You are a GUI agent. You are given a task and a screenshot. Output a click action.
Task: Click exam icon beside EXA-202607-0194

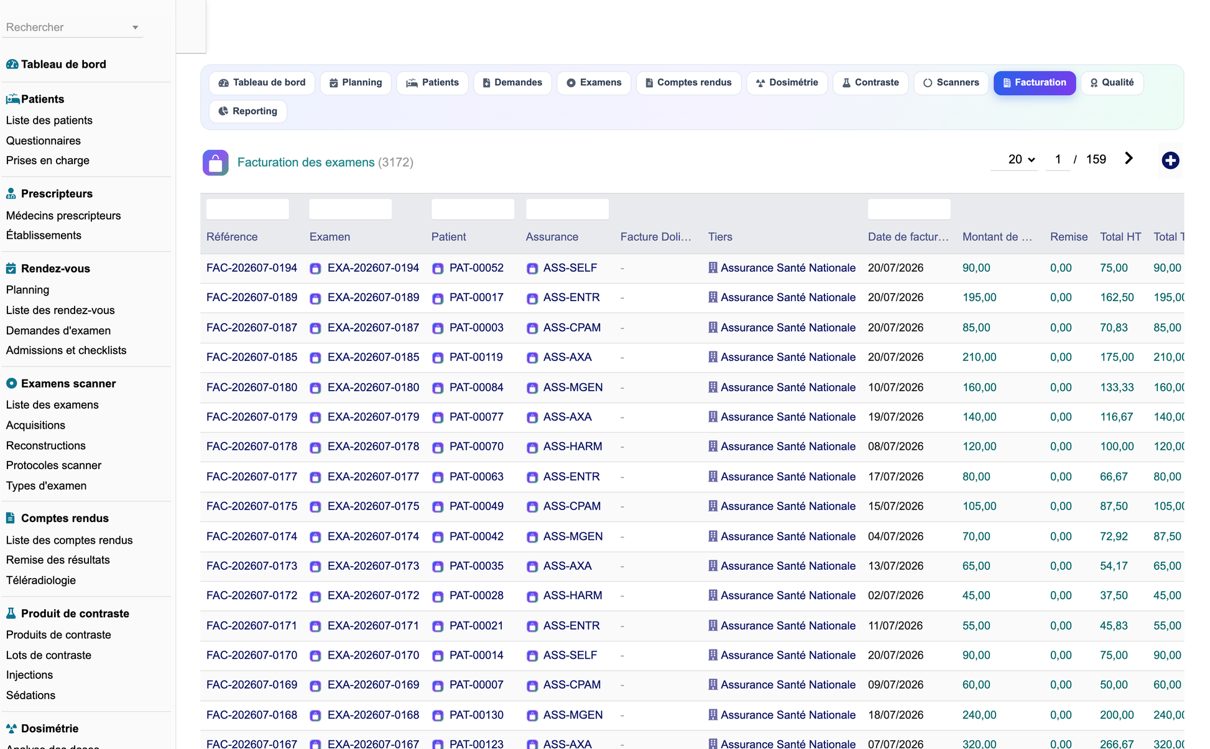[315, 269]
